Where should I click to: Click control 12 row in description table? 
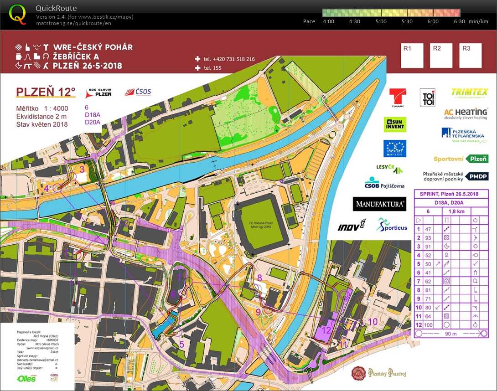[x=450, y=324]
